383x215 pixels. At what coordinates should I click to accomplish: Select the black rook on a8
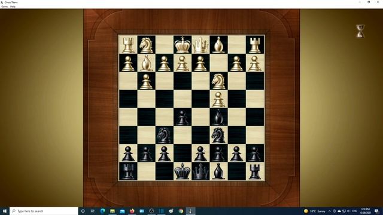pos(254,171)
